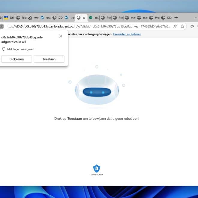Screen dimensions: 198x198
Task: Click the bell icon beside Meldingen weergeven
Action: [4, 49]
